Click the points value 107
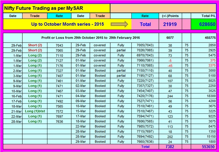 point(170,81)
